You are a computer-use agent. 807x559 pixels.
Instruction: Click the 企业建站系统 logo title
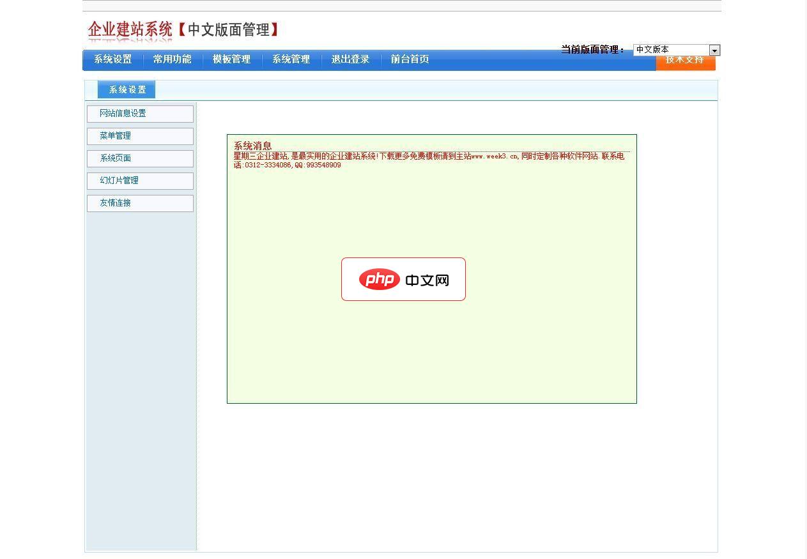130,29
